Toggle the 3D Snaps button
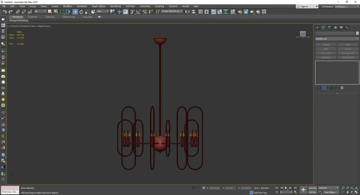The image size is (360, 195). (x=132, y=12)
